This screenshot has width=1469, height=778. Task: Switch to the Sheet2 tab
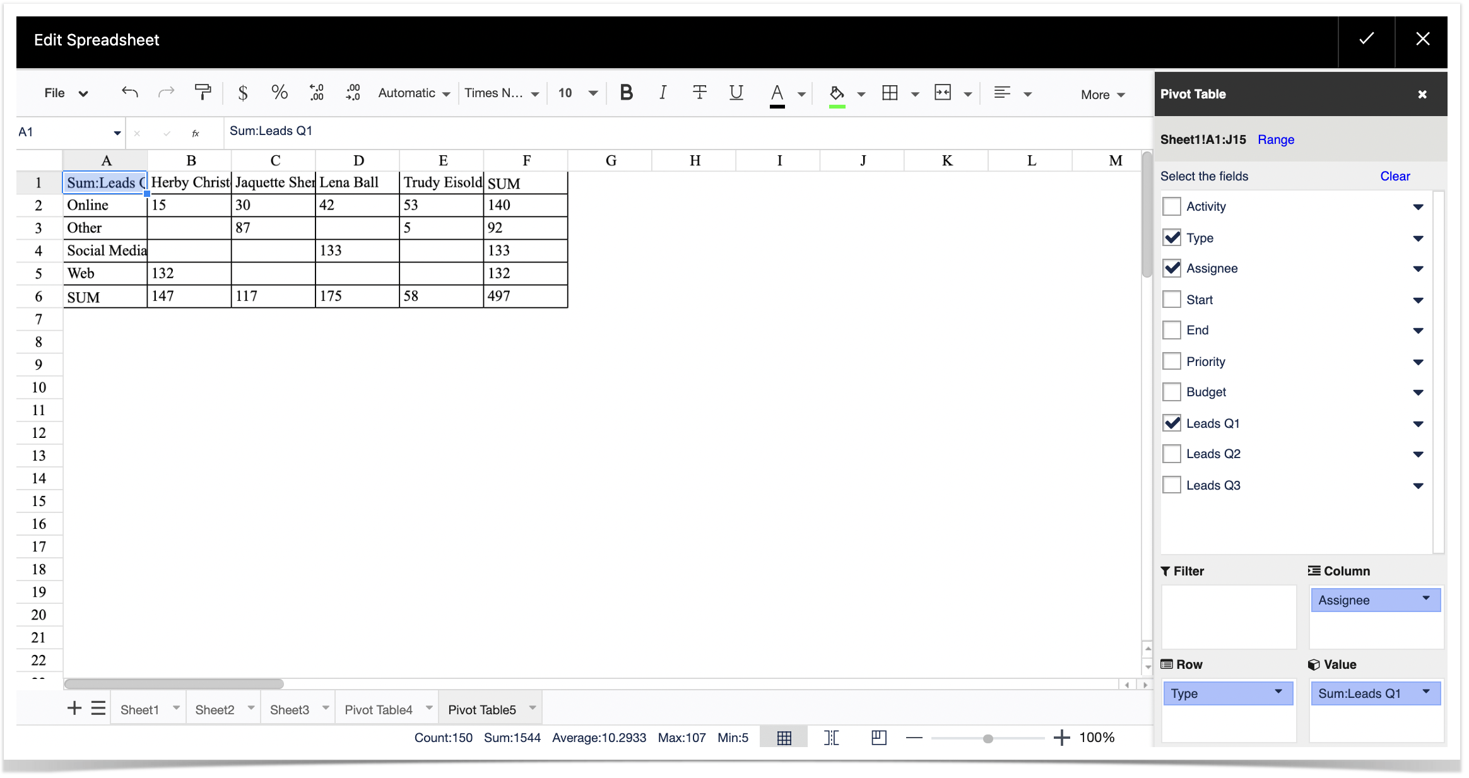tap(215, 709)
